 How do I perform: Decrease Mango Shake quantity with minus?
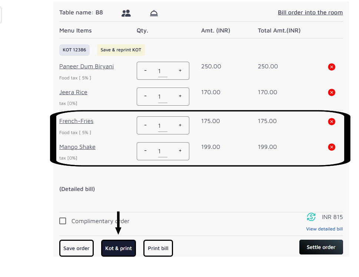pos(145,151)
